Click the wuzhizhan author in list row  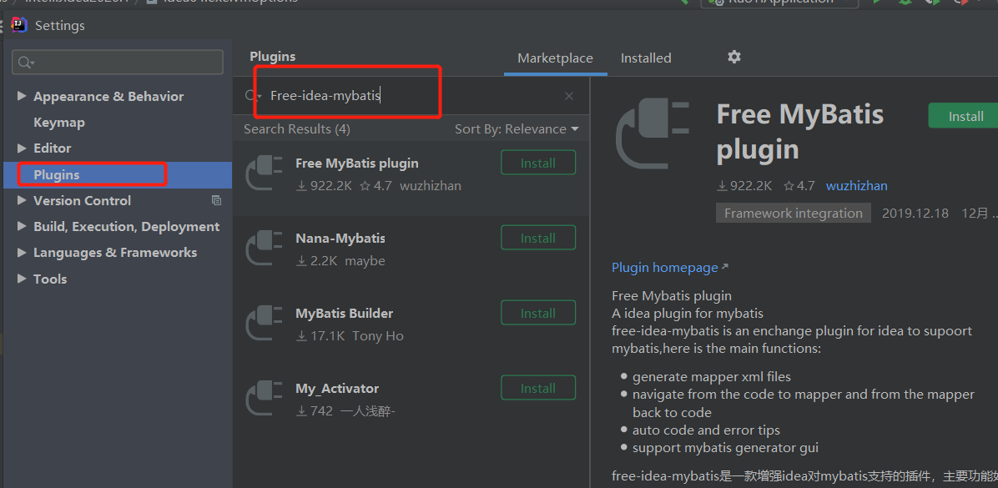[x=431, y=186]
